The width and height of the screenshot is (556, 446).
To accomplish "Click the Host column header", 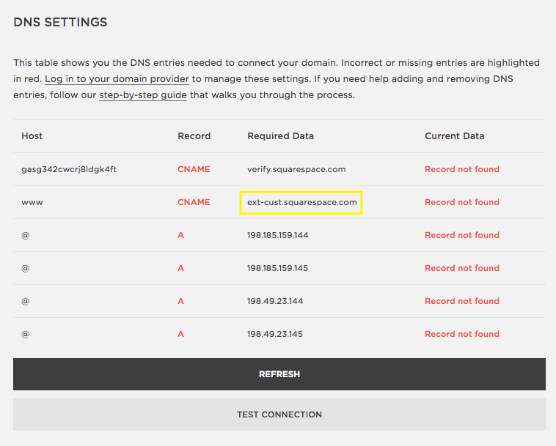I will (32, 136).
